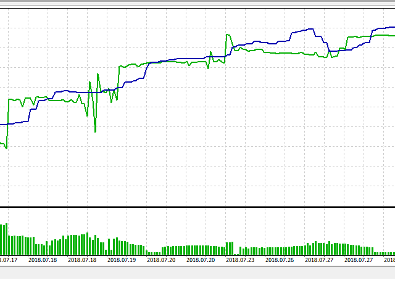Click the second 2018.07.20 axis label
This screenshot has width=395, height=296.
(201, 260)
